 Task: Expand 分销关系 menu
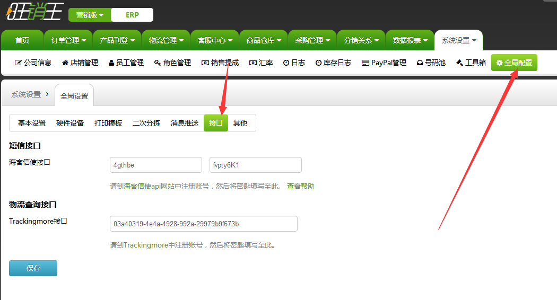(361, 40)
